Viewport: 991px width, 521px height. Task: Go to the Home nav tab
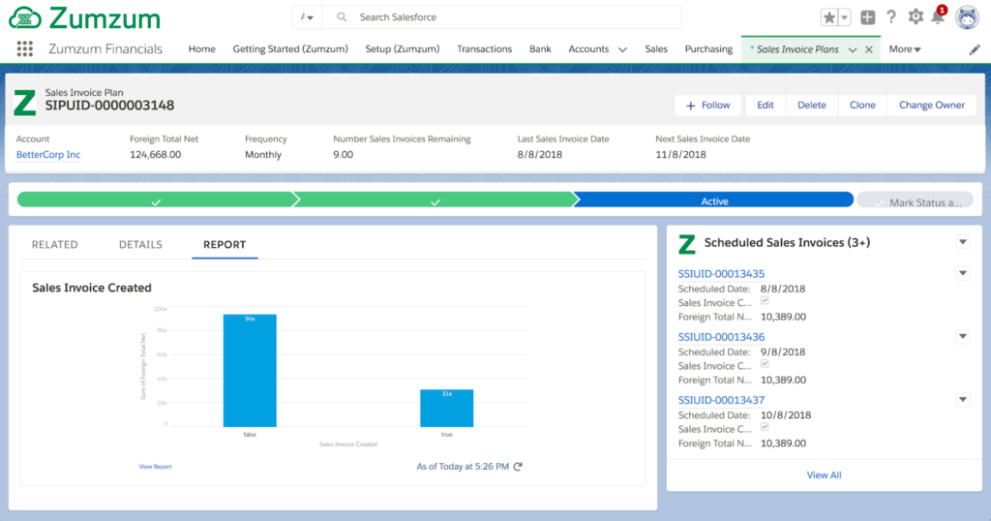tap(201, 48)
